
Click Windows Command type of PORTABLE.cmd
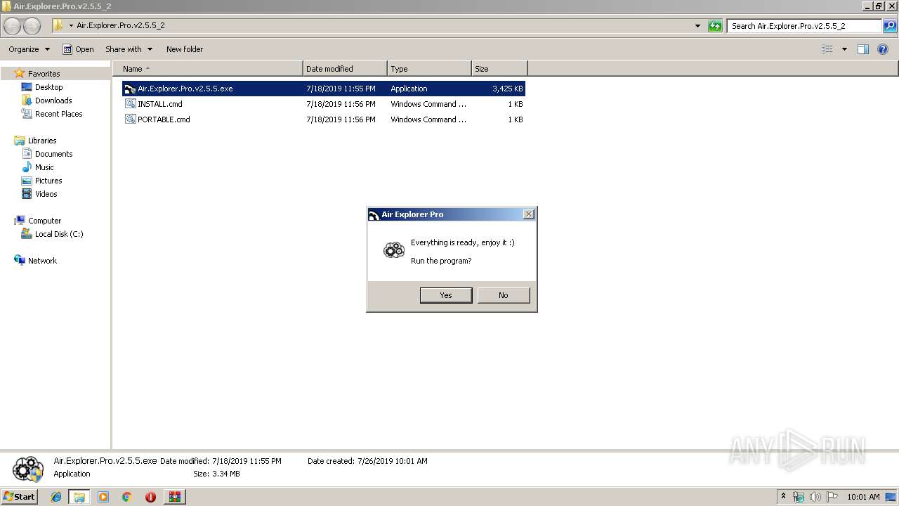(428, 119)
